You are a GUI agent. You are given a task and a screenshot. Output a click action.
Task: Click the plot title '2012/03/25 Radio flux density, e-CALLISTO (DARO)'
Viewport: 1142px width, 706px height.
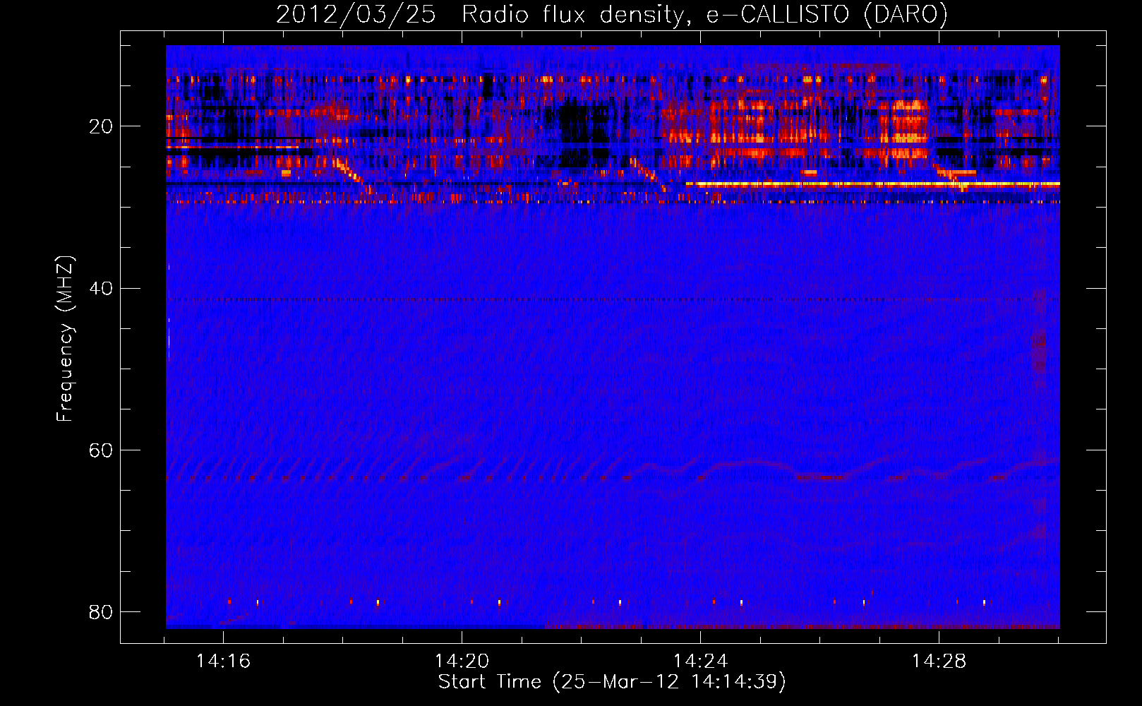[611, 14]
